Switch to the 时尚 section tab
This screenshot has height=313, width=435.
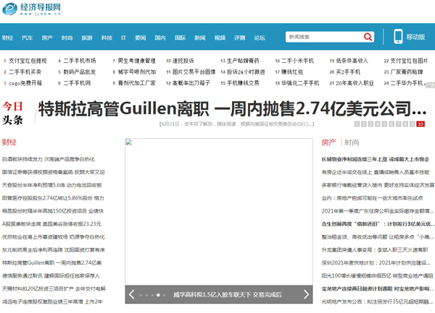click(352, 142)
